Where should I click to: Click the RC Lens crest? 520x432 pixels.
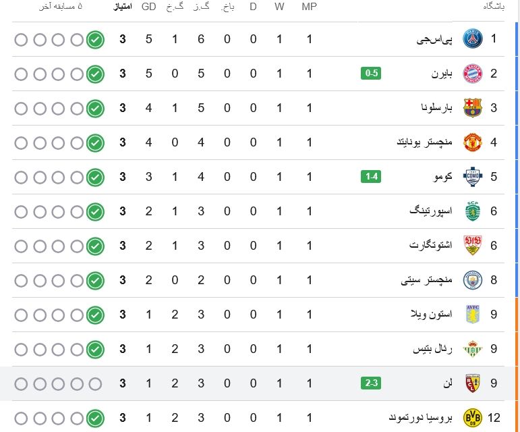click(x=472, y=383)
